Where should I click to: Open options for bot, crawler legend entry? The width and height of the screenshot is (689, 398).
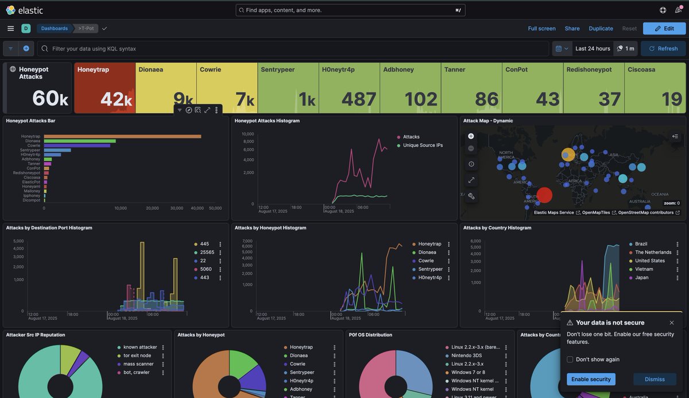(163, 372)
